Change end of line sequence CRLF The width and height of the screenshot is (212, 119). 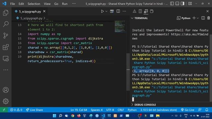pos(121,110)
